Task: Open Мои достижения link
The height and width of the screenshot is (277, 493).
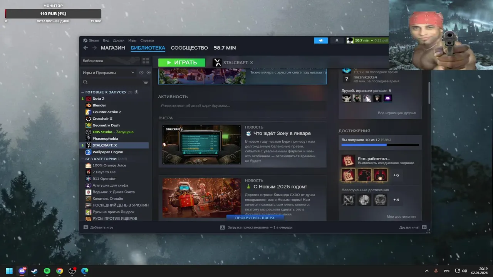Action: coord(401,217)
